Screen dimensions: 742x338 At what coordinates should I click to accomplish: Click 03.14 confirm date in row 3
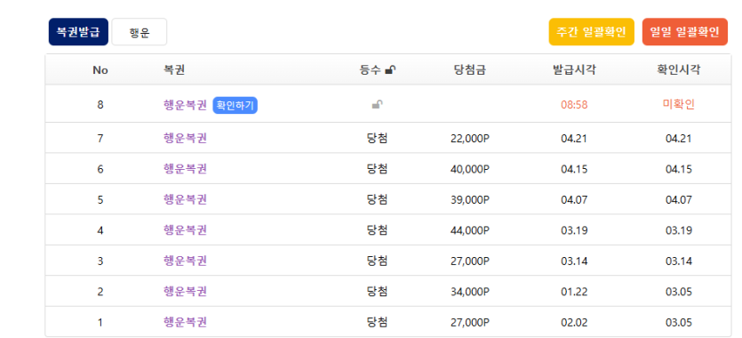[x=679, y=261]
